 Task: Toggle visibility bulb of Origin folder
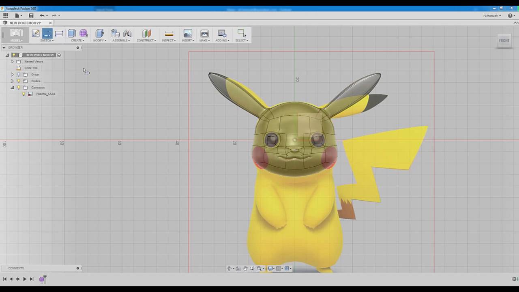click(x=18, y=75)
